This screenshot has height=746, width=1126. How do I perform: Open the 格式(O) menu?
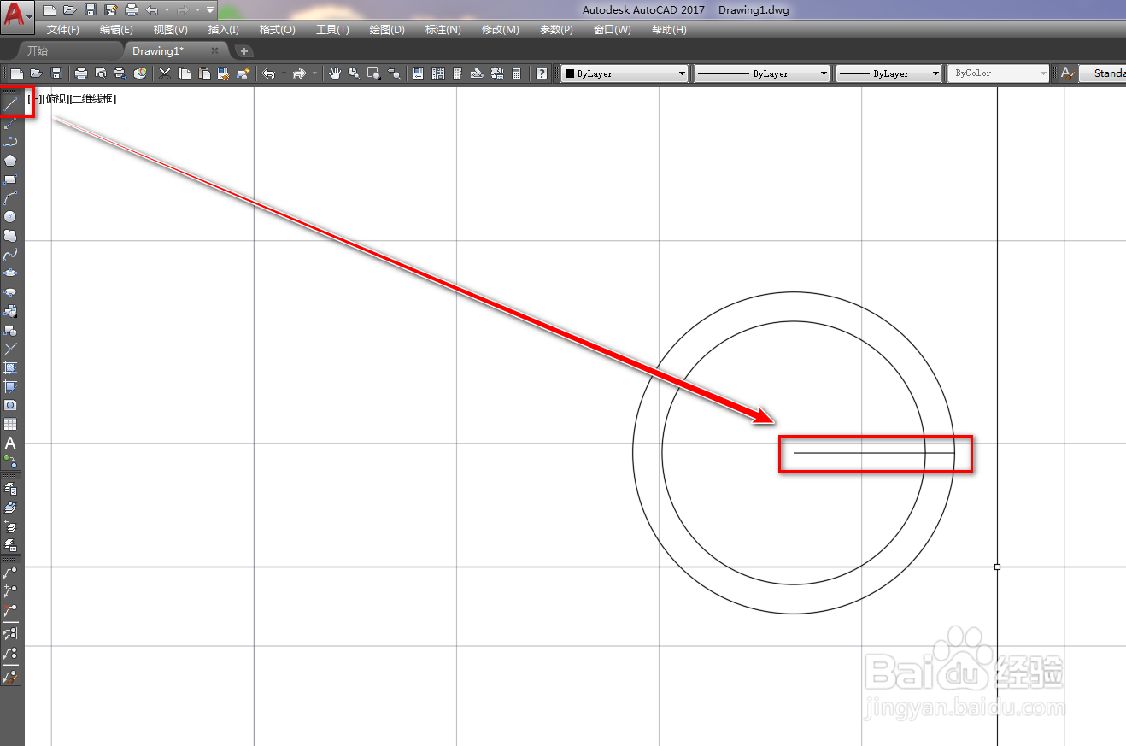point(277,30)
